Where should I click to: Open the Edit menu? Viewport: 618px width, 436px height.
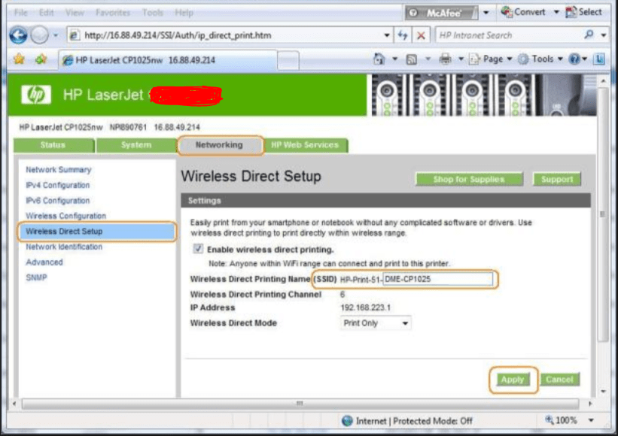point(46,13)
